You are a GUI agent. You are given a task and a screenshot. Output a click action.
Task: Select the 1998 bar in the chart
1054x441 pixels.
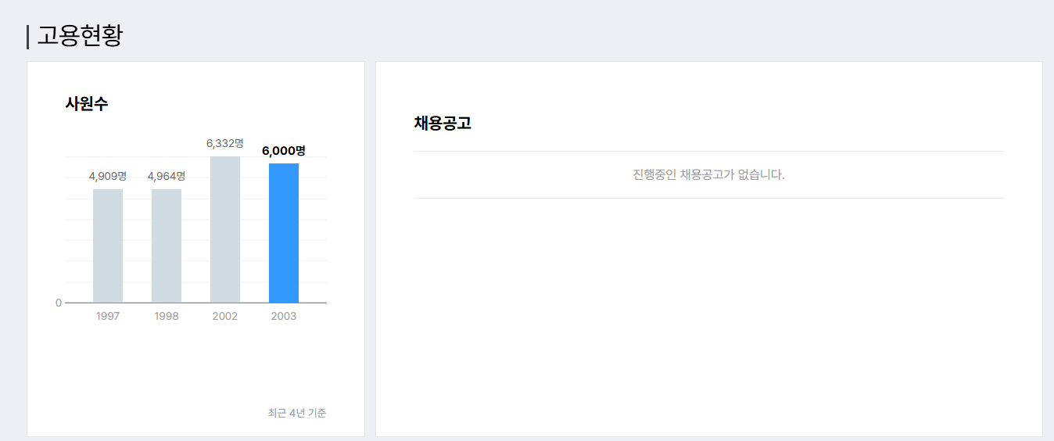click(167, 246)
